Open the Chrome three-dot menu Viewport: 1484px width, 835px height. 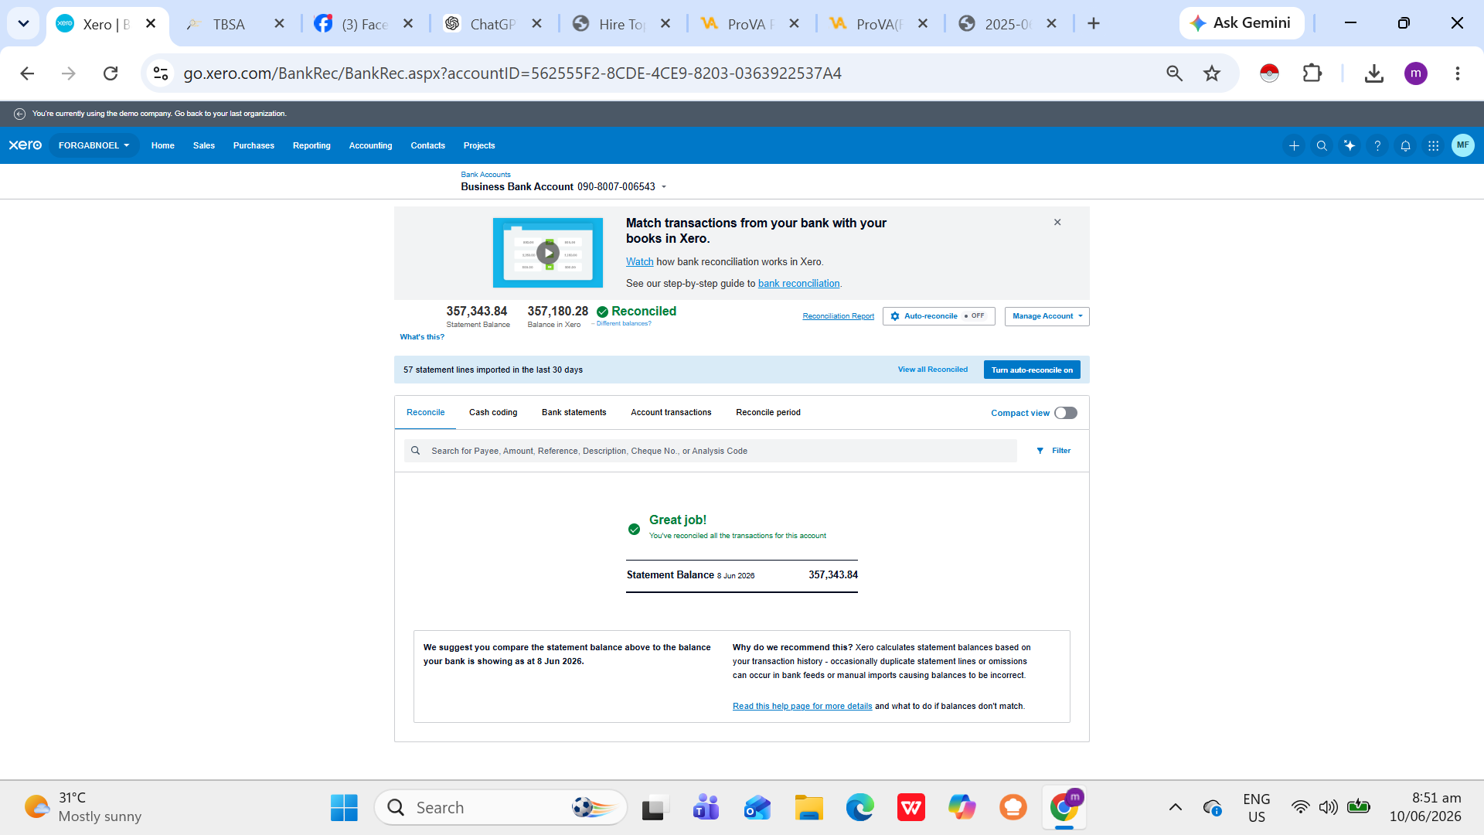pos(1458,73)
